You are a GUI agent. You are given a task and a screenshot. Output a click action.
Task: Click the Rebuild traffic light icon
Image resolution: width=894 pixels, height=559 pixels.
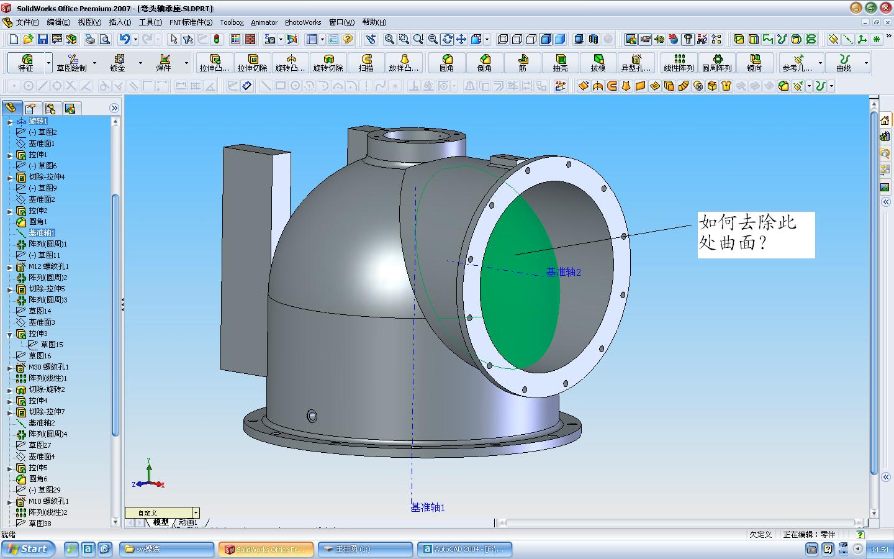pyautogui.click(x=216, y=39)
